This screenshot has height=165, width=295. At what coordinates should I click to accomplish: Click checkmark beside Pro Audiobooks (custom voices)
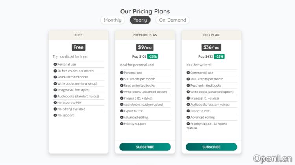tap(188, 105)
